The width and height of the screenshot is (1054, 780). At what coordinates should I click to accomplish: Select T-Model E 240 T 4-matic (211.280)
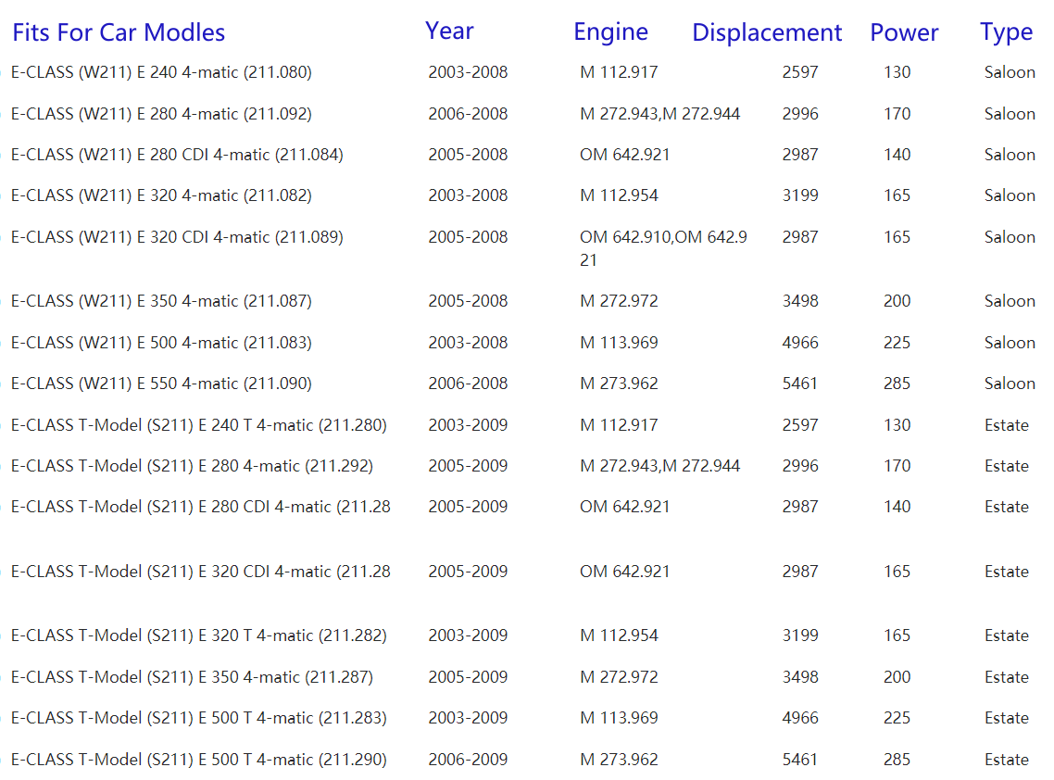point(198,425)
